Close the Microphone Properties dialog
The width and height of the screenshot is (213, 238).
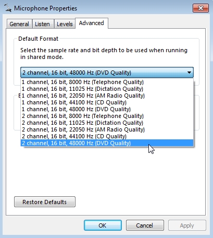[x=201, y=8]
